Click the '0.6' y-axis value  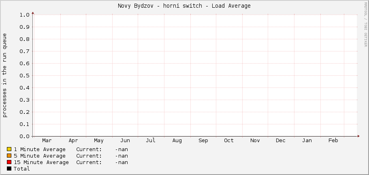tap(24, 64)
